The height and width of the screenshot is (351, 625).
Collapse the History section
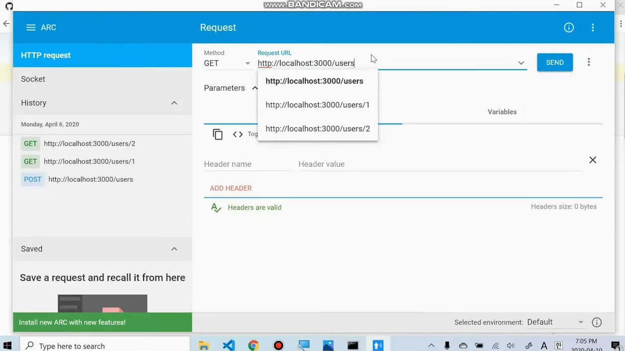[174, 103]
